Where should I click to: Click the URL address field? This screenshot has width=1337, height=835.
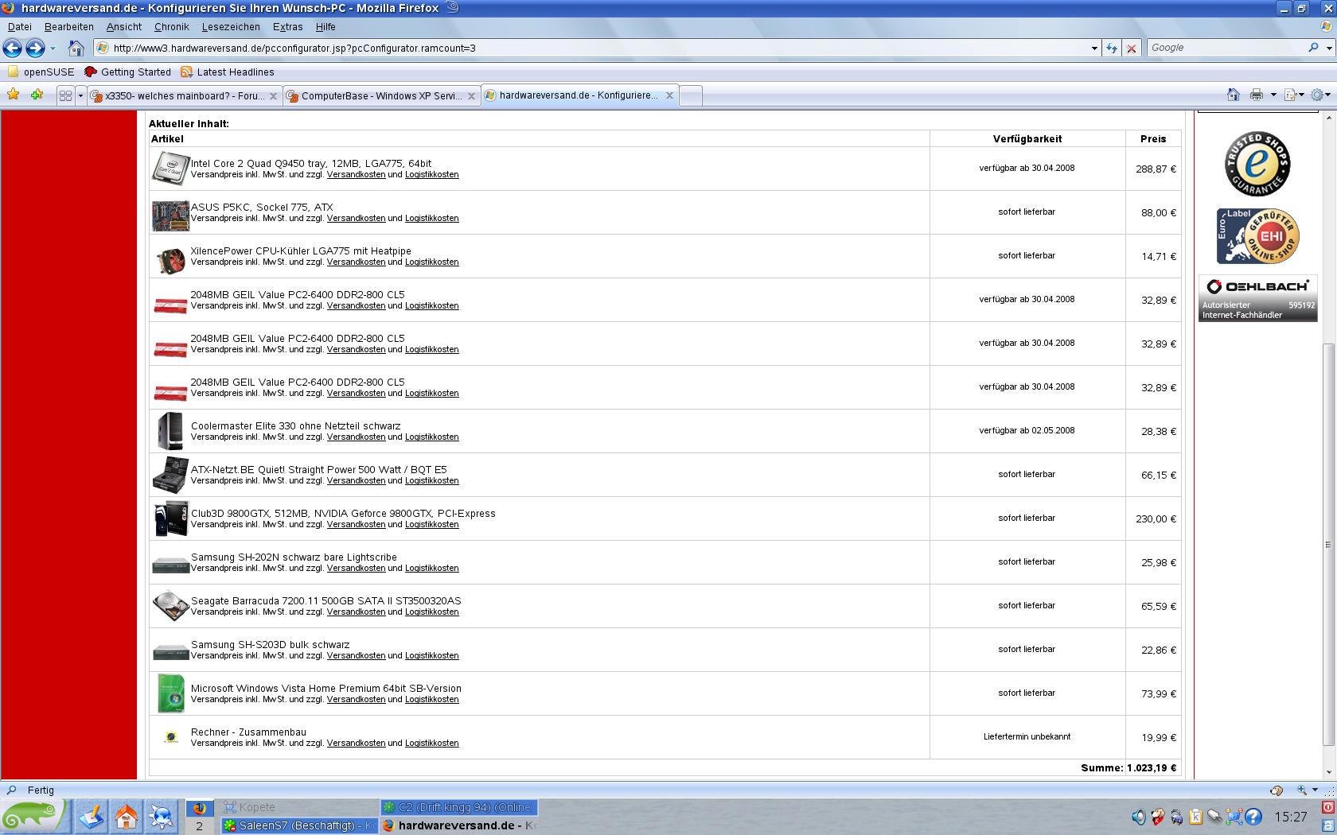[x=597, y=48]
